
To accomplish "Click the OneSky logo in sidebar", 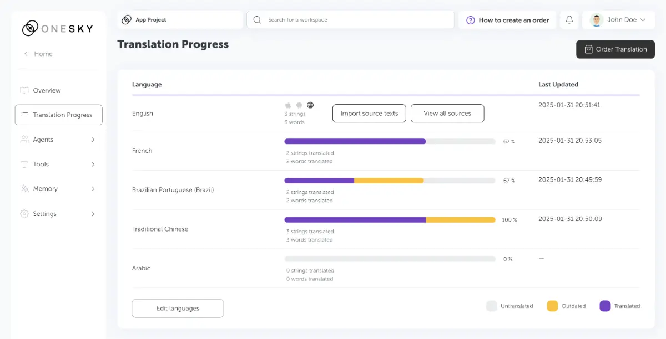I will [57, 28].
